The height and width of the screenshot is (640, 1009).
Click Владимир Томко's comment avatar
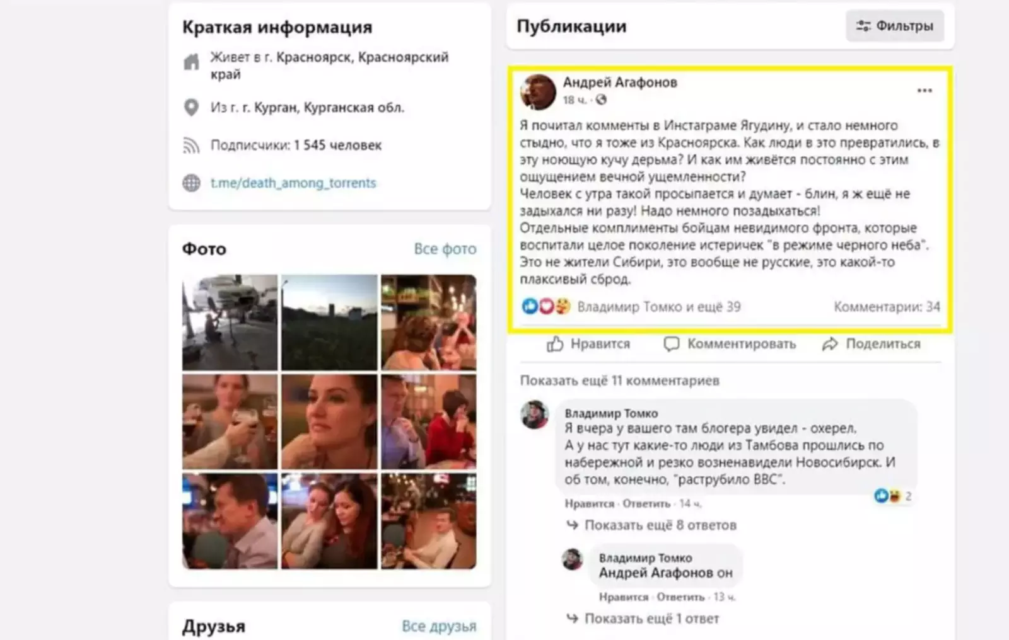click(x=534, y=414)
